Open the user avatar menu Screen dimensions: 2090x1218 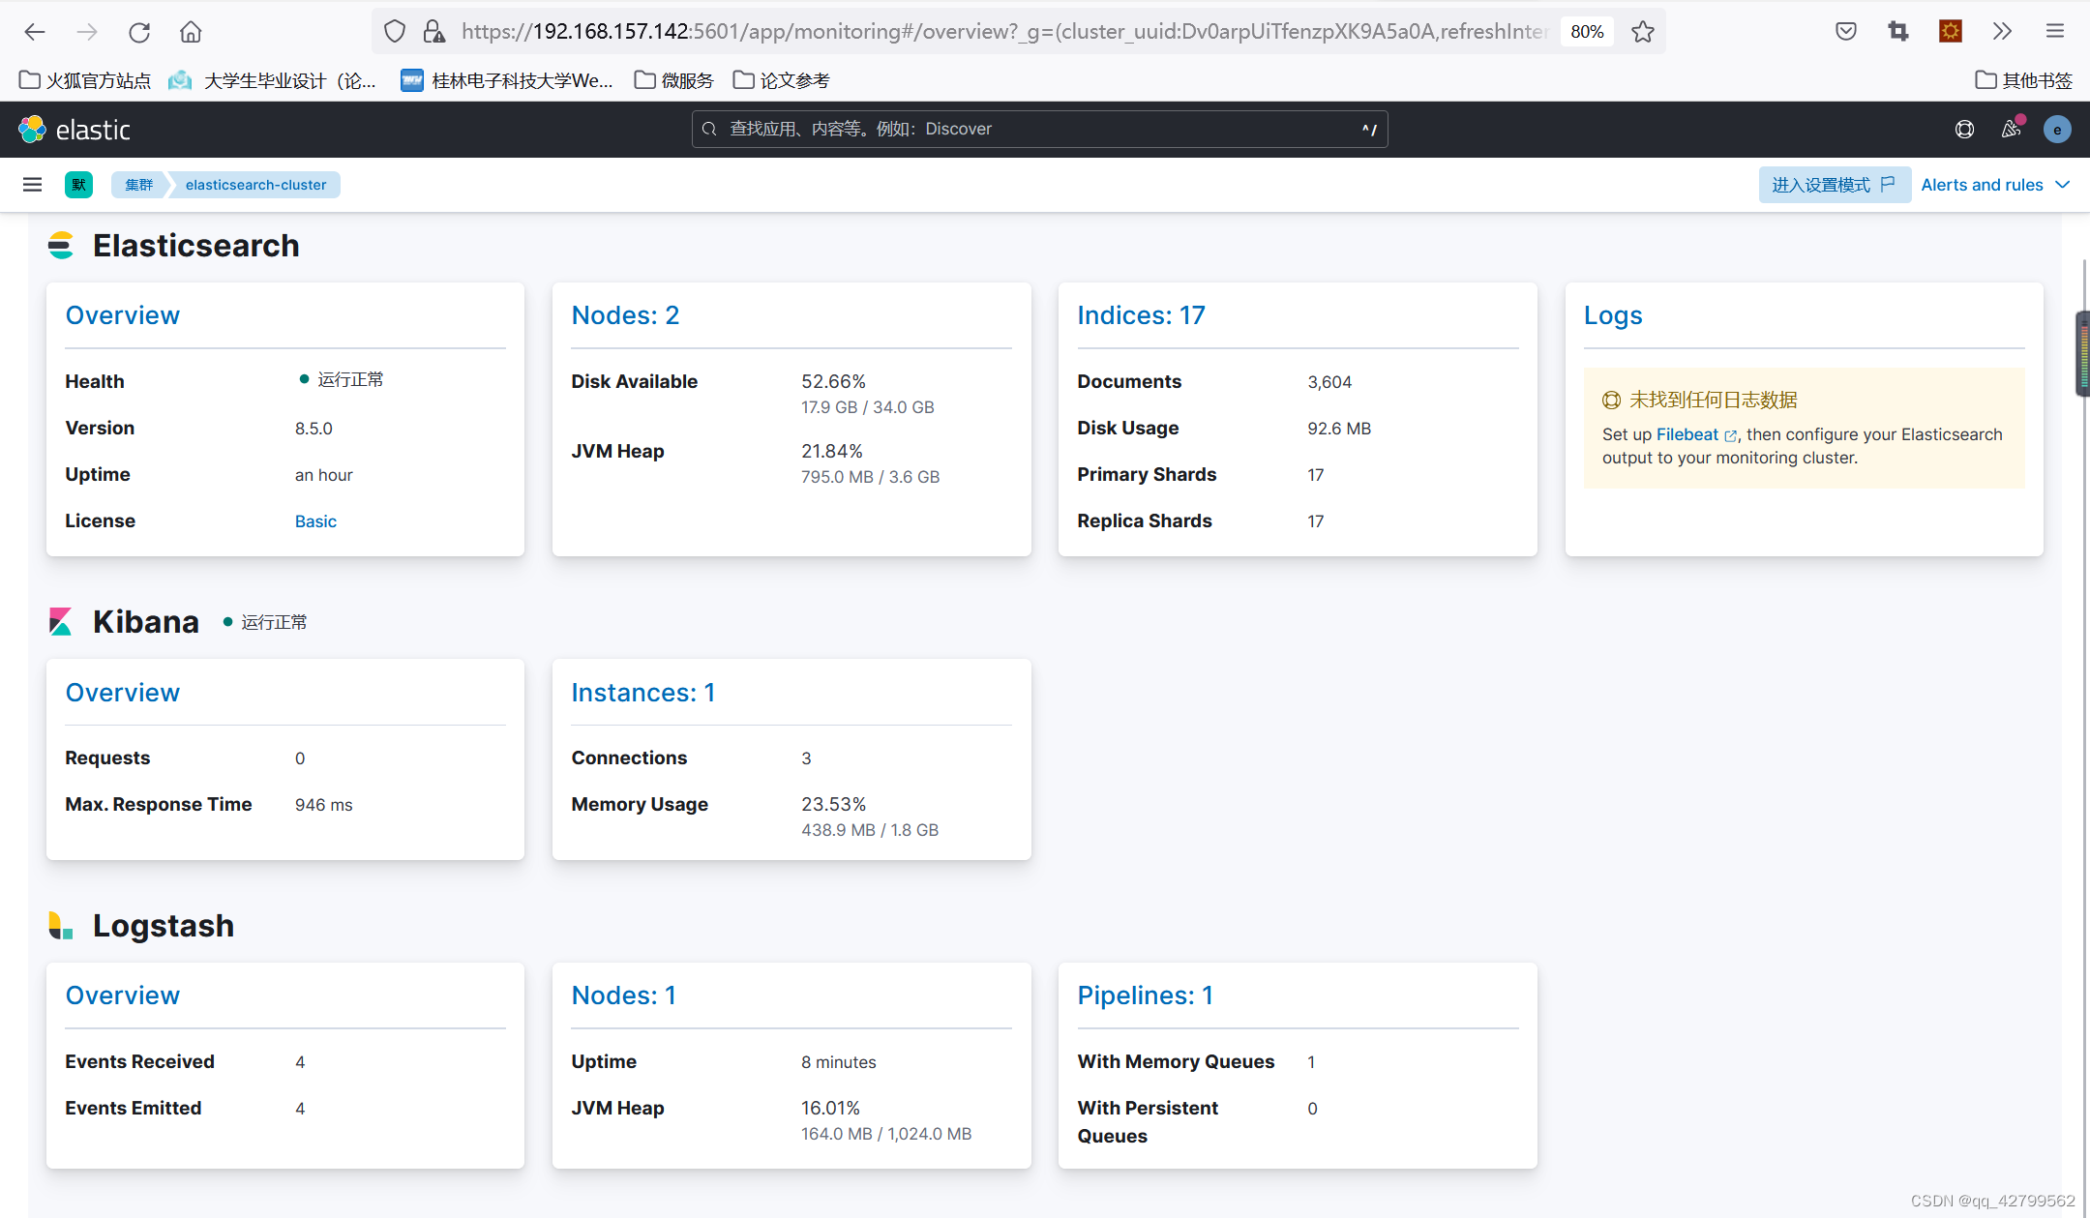[2057, 130]
